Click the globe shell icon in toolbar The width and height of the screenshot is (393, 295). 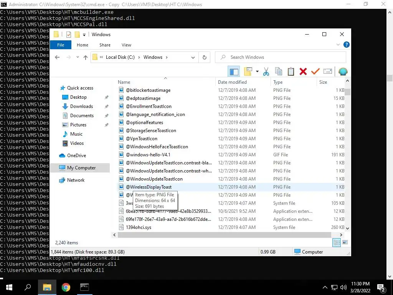[343, 72]
